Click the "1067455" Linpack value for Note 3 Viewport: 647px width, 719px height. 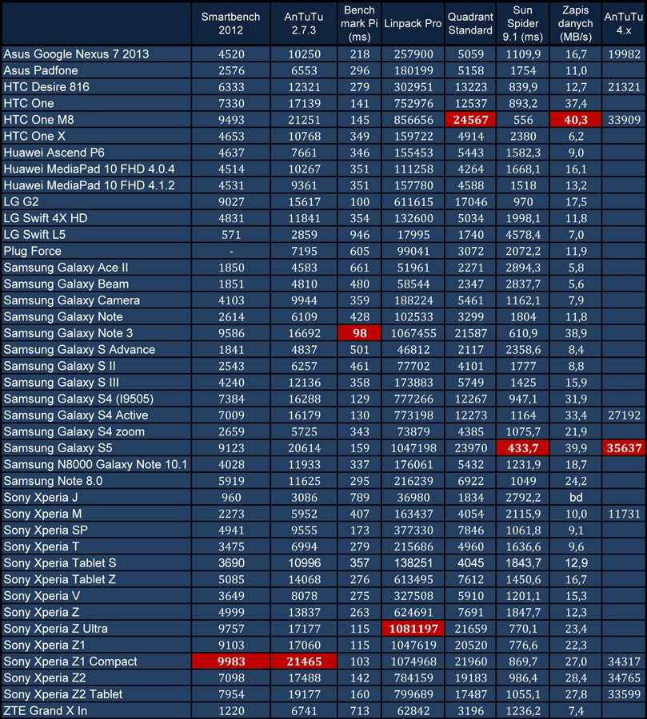(x=413, y=333)
